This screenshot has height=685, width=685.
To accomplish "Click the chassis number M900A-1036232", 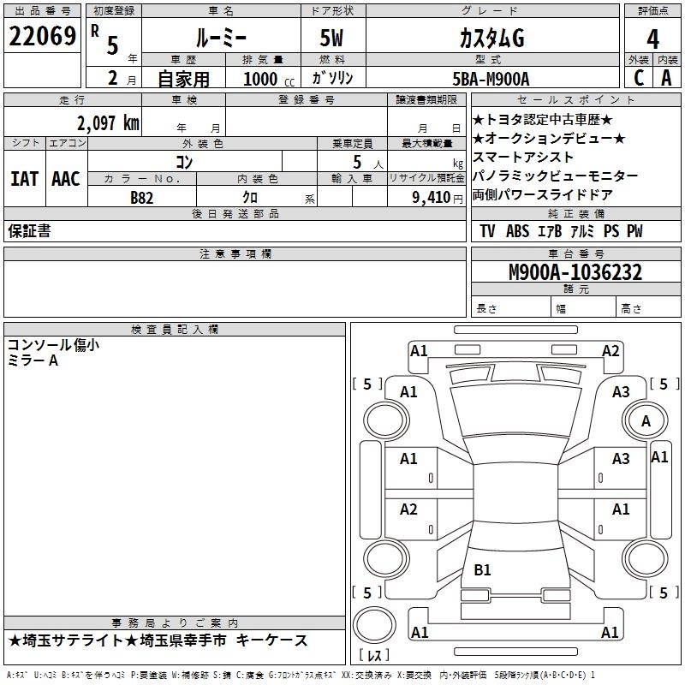I will tap(575, 272).
